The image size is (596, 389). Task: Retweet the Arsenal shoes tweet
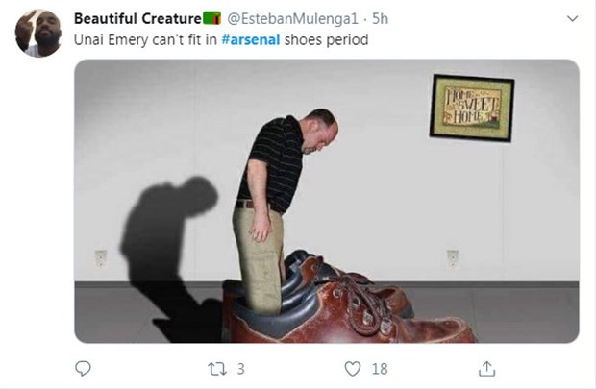(x=217, y=368)
